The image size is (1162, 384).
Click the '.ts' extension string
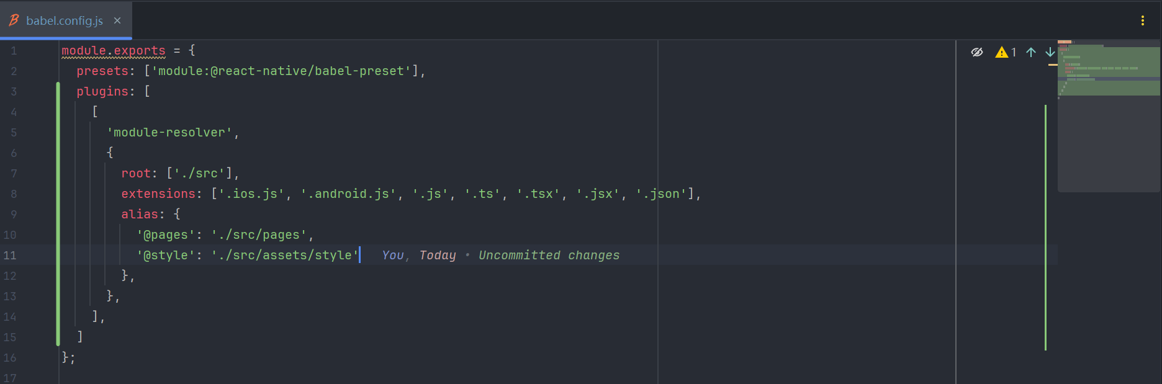coord(483,194)
